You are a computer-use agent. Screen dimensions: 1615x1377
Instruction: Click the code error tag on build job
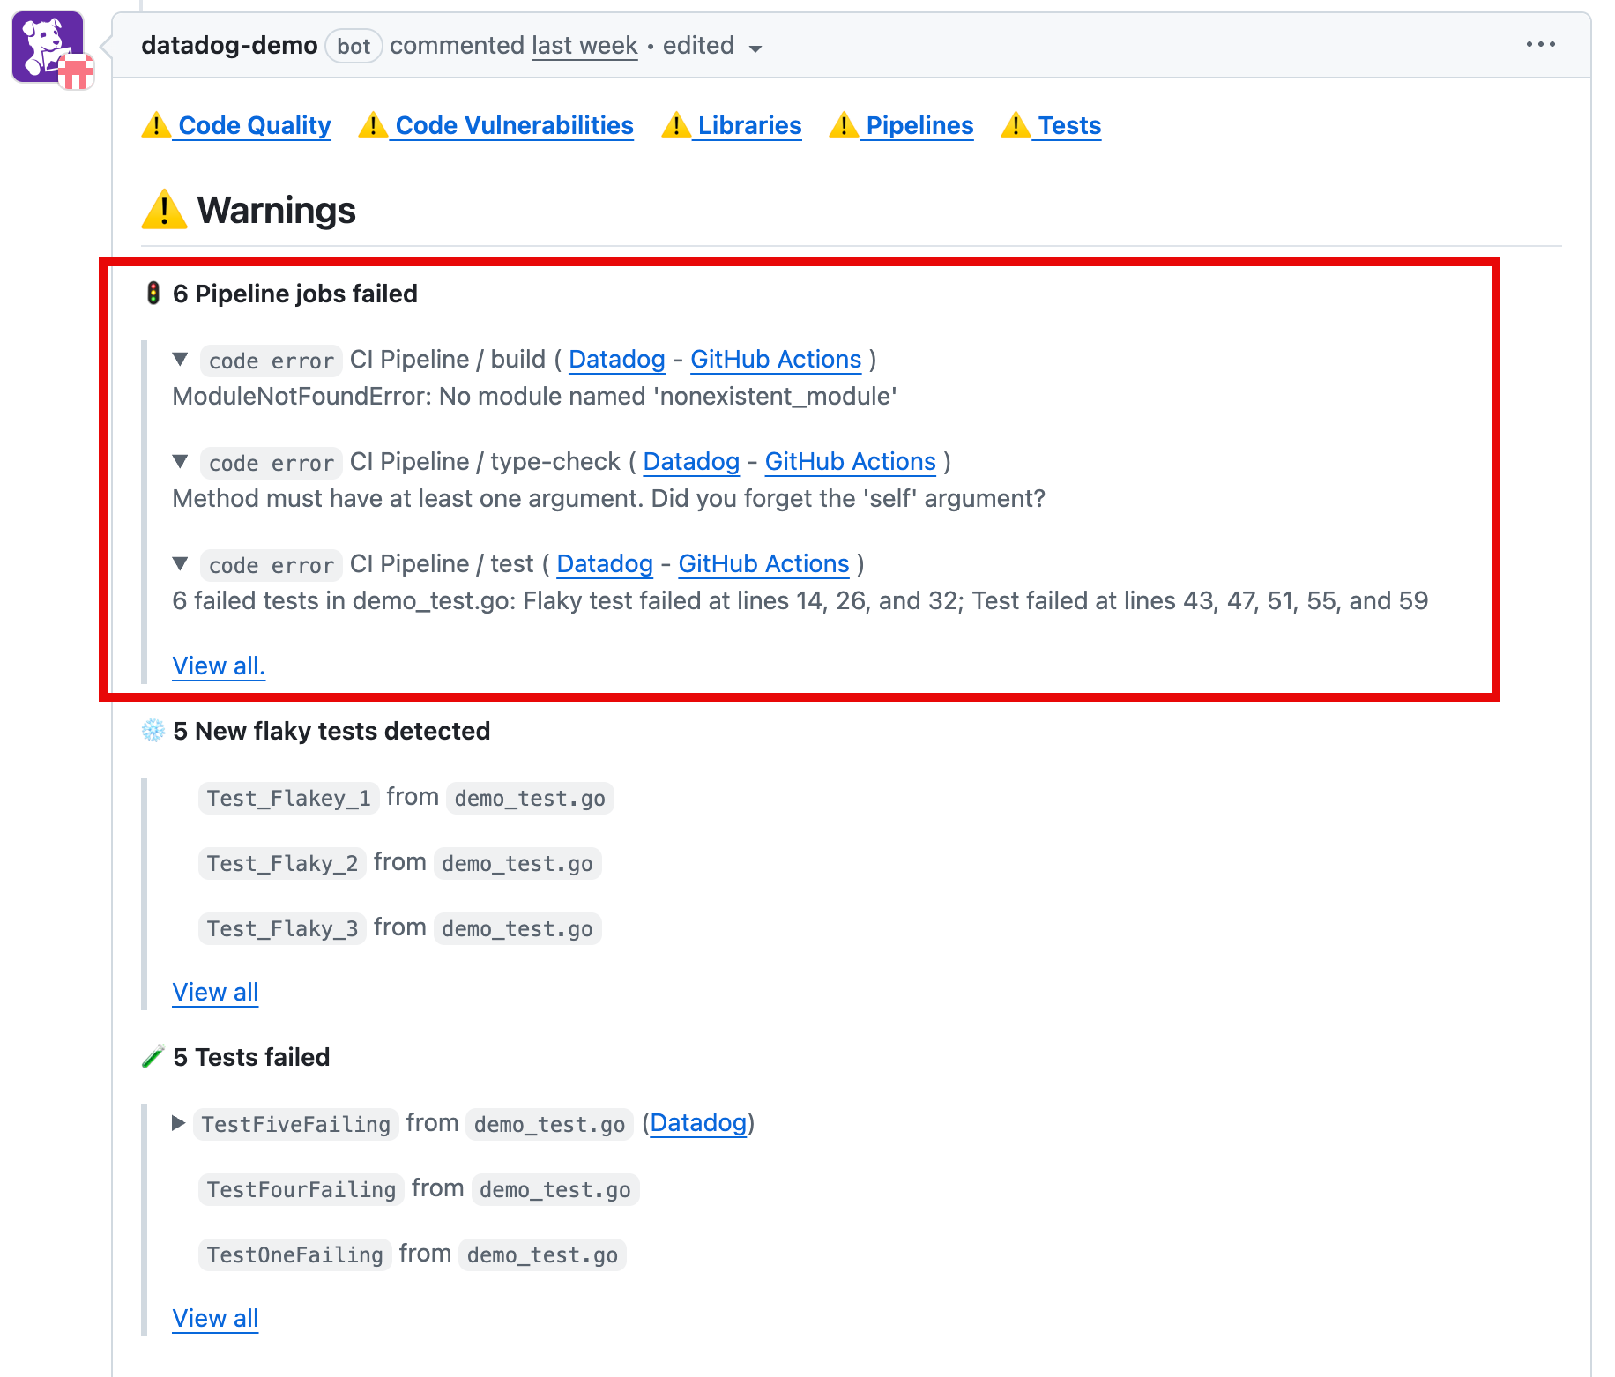(272, 361)
